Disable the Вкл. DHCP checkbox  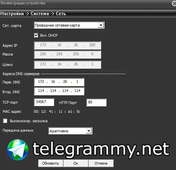point(36,35)
